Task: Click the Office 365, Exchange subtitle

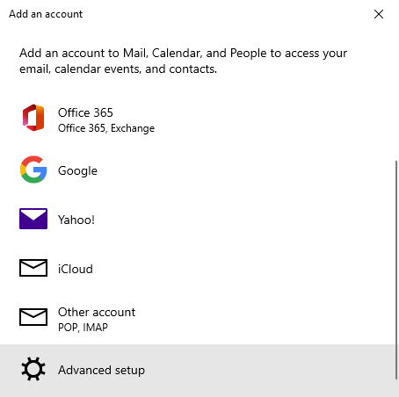Action: [x=106, y=128]
